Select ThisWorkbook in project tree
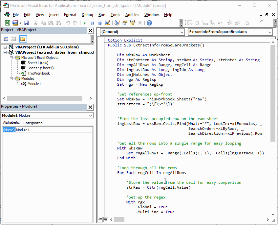Screen dimensions: 278x225 (x=38, y=73)
